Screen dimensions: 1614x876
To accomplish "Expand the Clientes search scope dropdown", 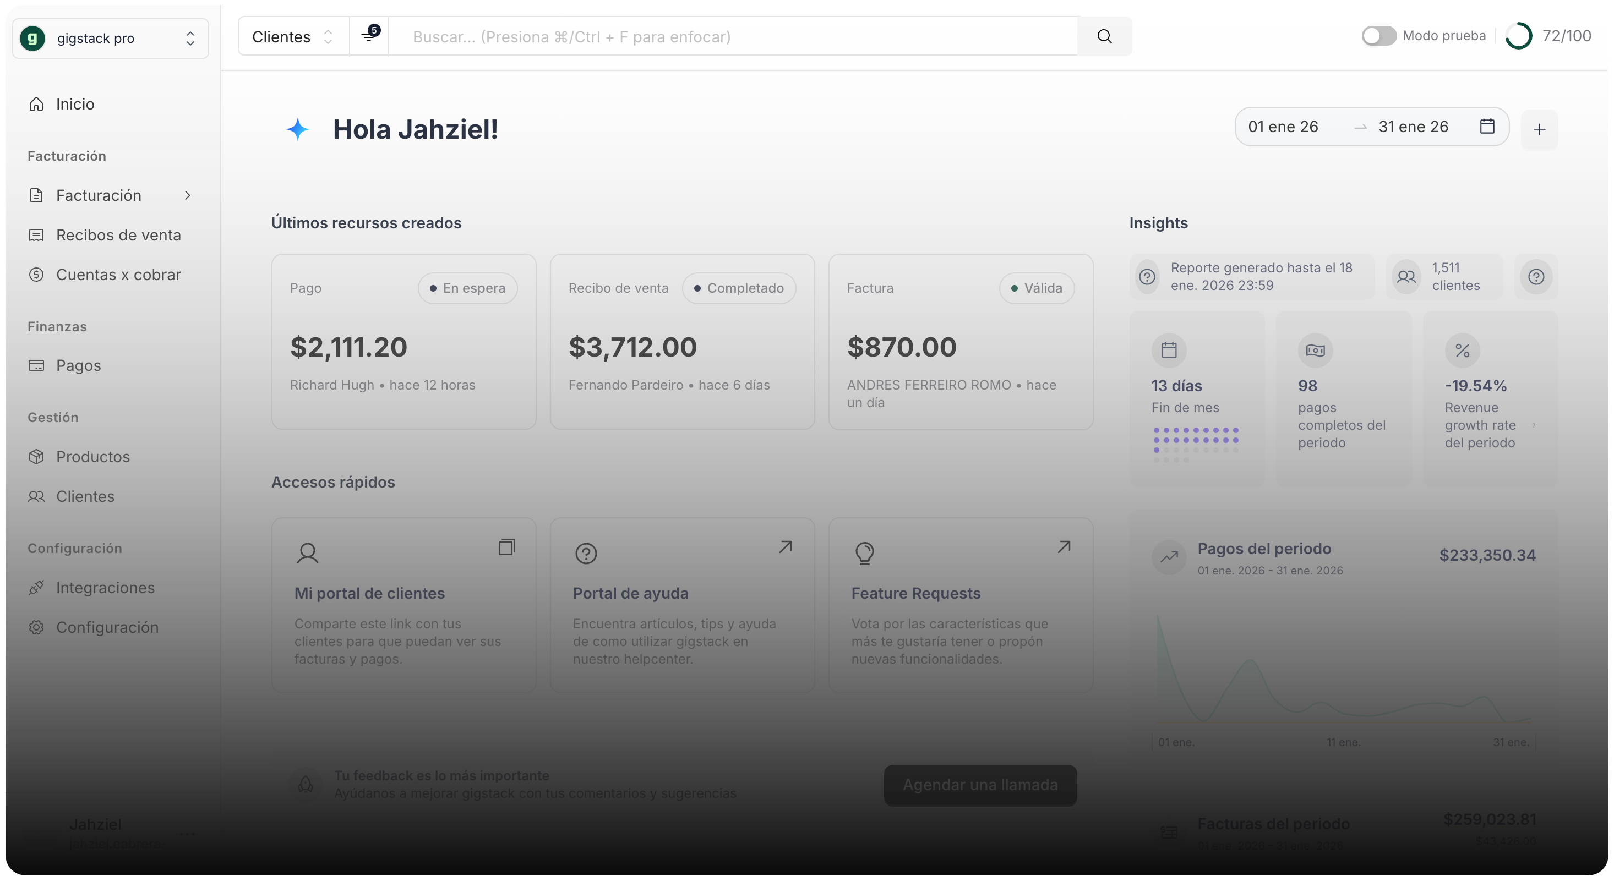I will 291,36.
